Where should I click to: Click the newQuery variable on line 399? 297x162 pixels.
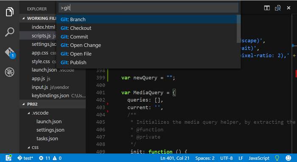click(145, 78)
